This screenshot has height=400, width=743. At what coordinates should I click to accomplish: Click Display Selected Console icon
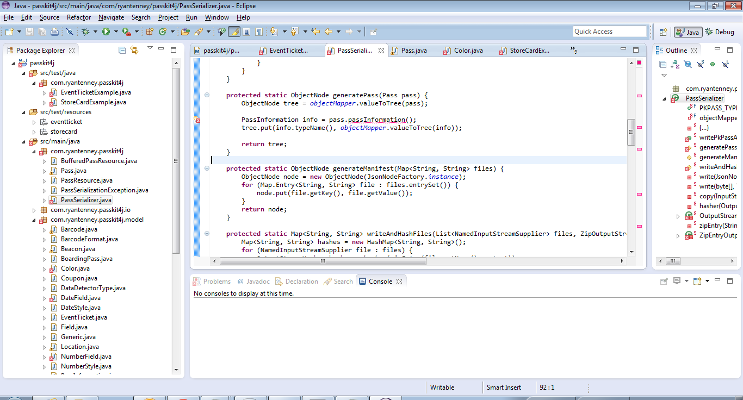tap(677, 281)
